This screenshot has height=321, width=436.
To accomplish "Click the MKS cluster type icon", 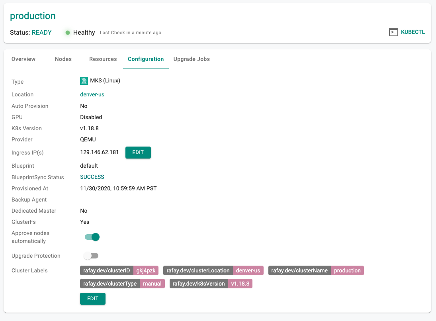I will pyautogui.click(x=84, y=81).
